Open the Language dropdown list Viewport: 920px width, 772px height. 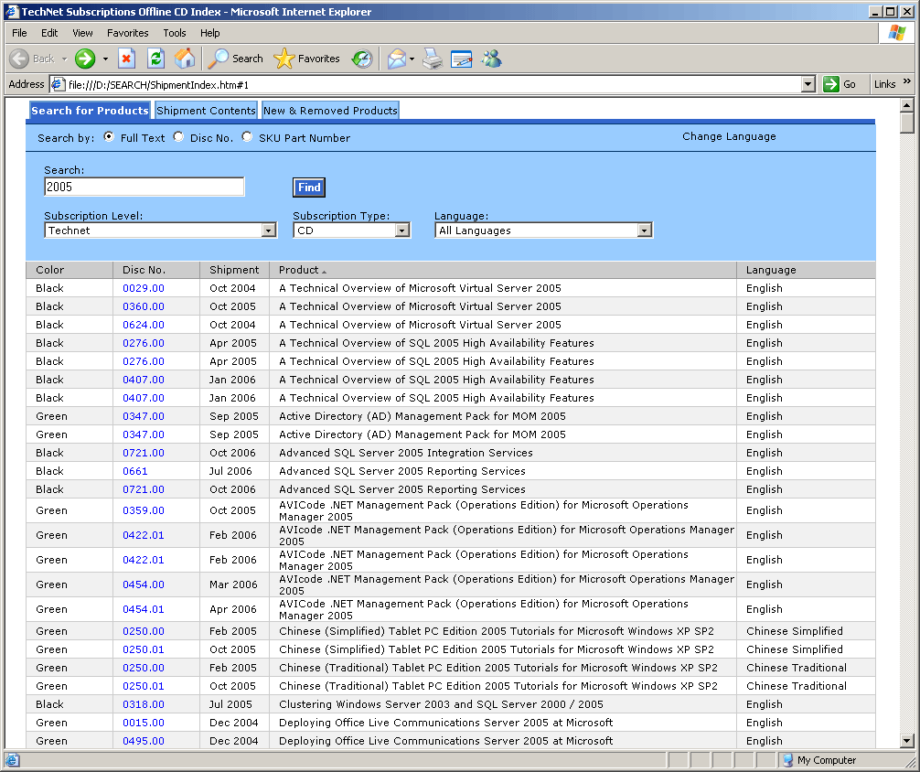(x=644, y=231)
